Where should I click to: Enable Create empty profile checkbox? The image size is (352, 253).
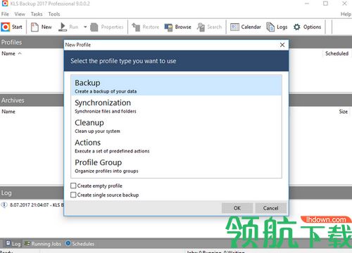coord(73,186)
